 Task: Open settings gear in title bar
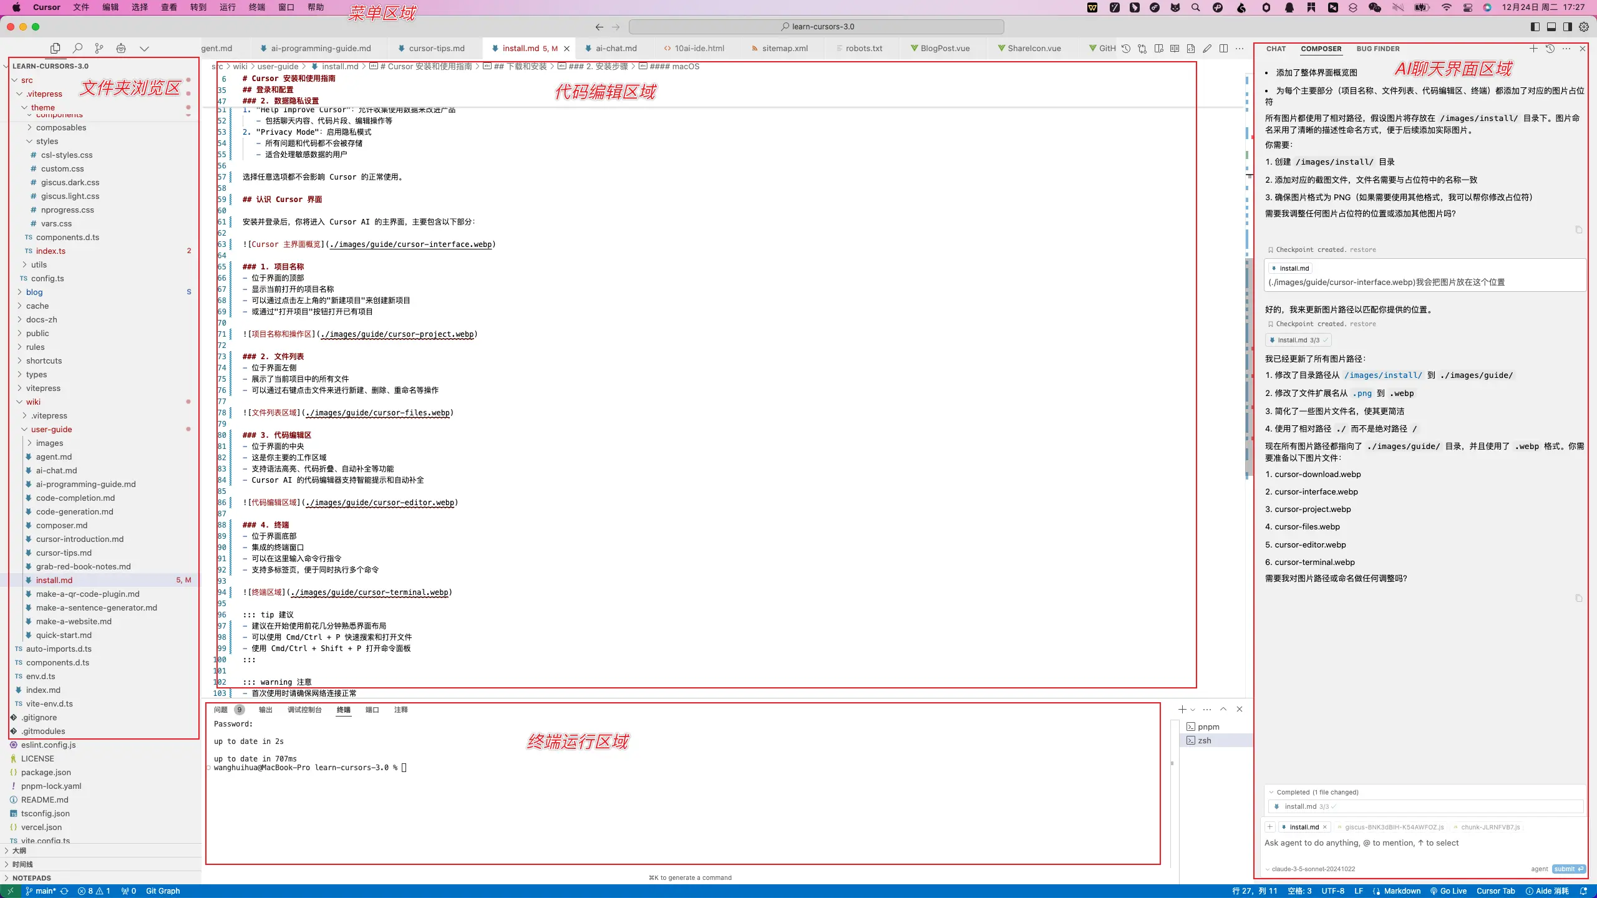[1584, 27]
